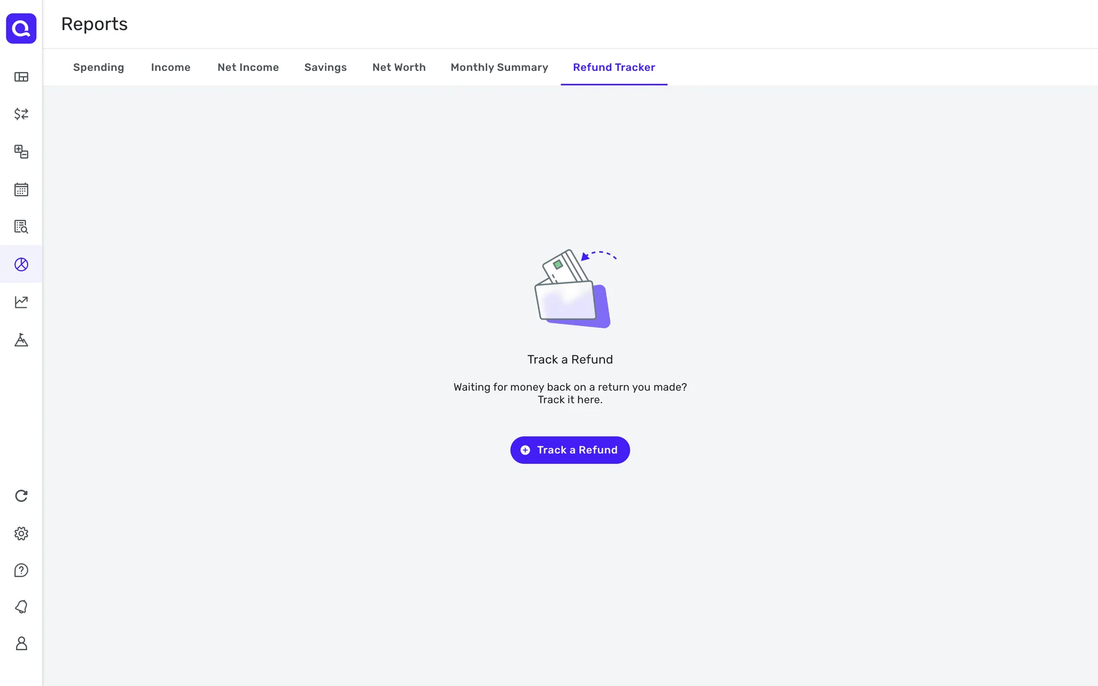This screenshot has width=1098, height=686.
Task: Switch to the Spending tab
Action: [98, 67]
